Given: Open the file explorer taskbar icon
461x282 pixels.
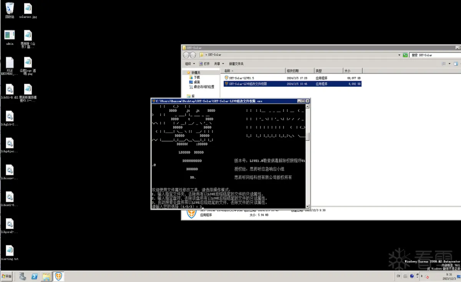Looking at the screenshot, I should [x=46, y=276].
